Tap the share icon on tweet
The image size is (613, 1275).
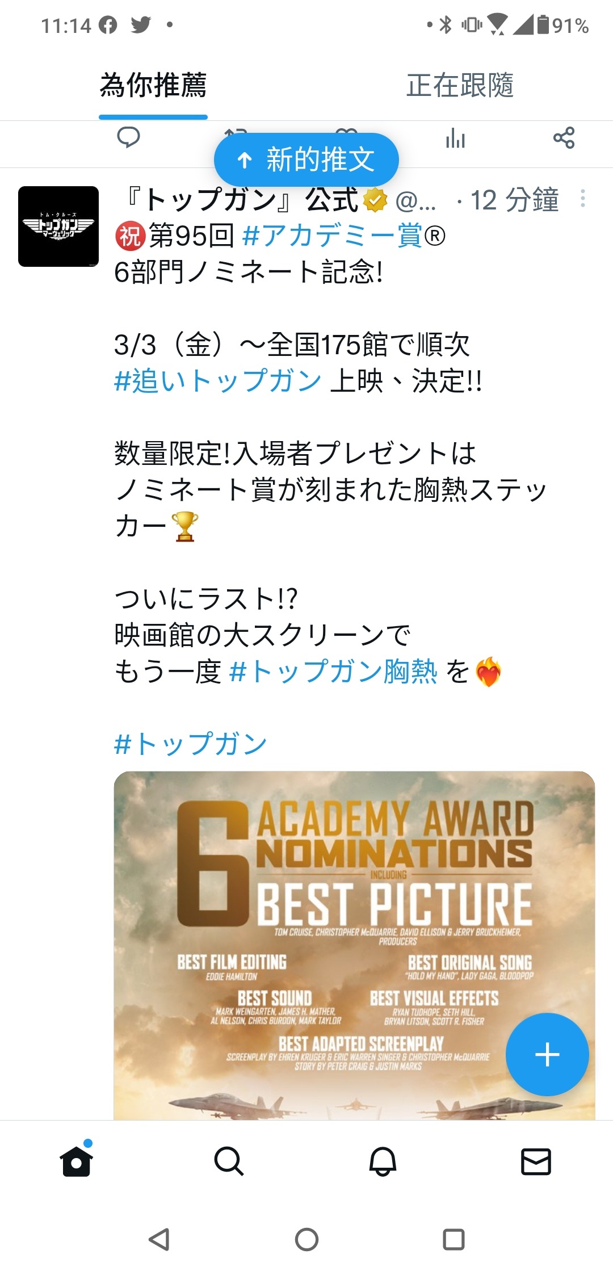(564, 137)
